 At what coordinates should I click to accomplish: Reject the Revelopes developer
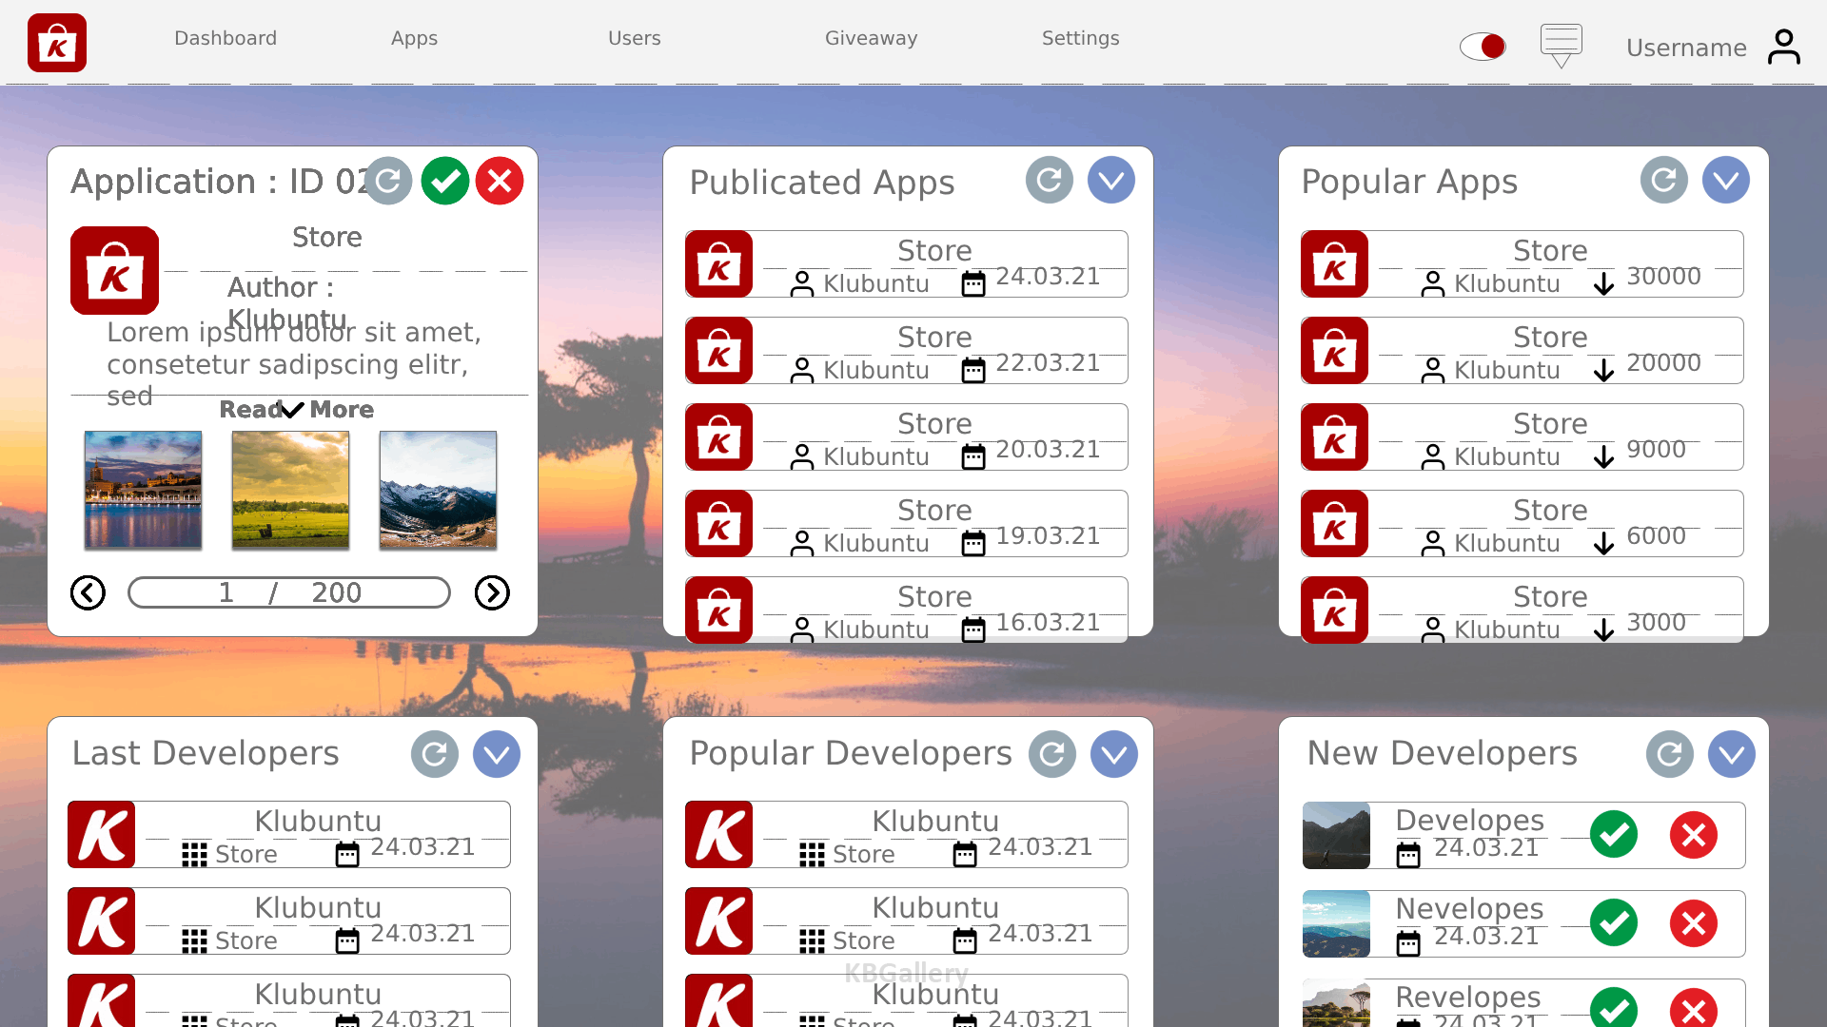tap(1694, 1008)
